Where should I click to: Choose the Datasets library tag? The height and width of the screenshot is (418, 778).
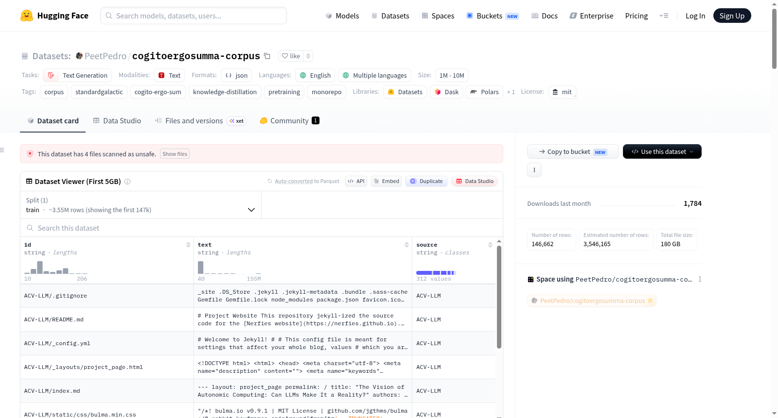(x=405, y=92)
